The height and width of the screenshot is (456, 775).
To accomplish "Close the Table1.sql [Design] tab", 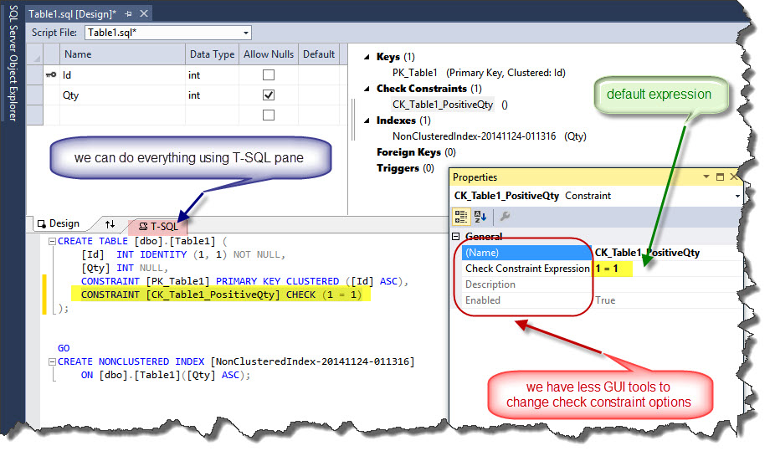I will tap(144, 13).
